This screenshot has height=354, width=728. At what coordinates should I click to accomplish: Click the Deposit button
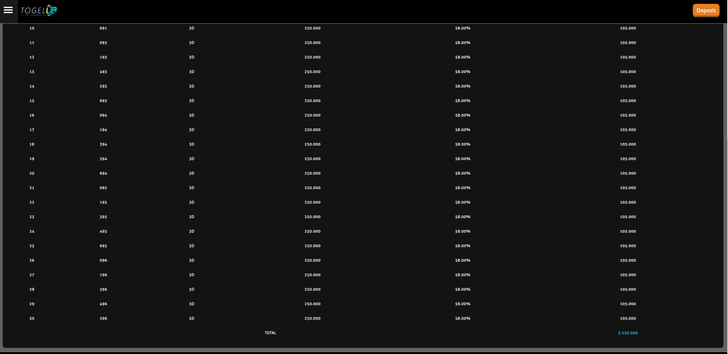pyautogui.click(x=706, y=10)
